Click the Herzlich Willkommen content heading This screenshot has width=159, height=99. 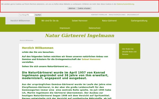pyautogui.click(x=38, y=48)
